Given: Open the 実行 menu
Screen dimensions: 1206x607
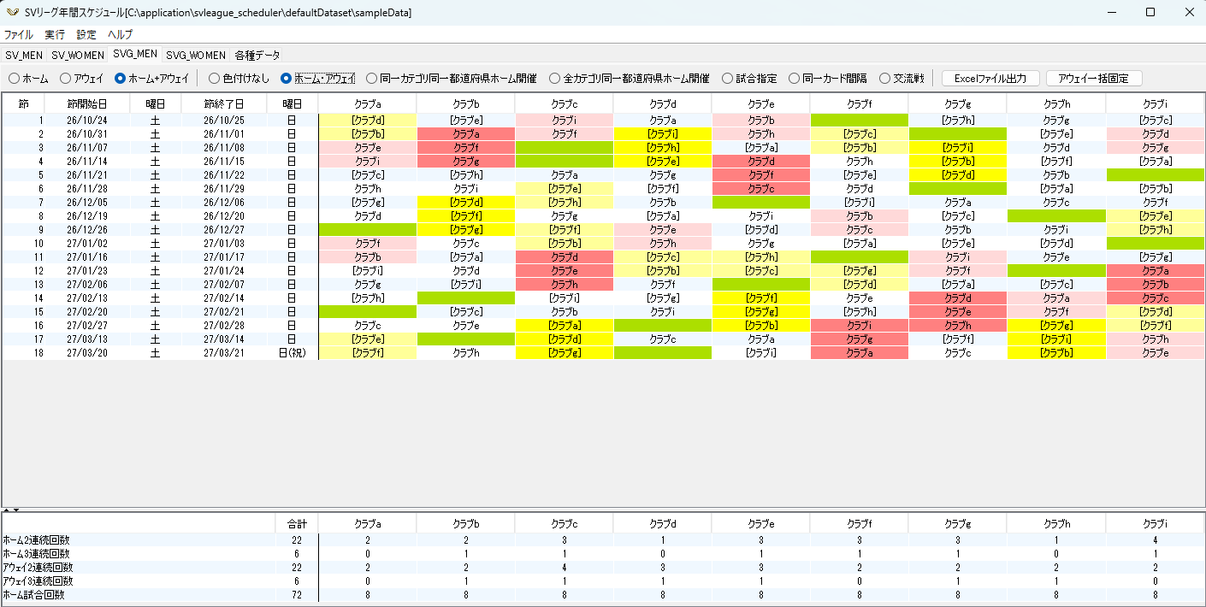Looking at the screenshot, I should (55, 35).
